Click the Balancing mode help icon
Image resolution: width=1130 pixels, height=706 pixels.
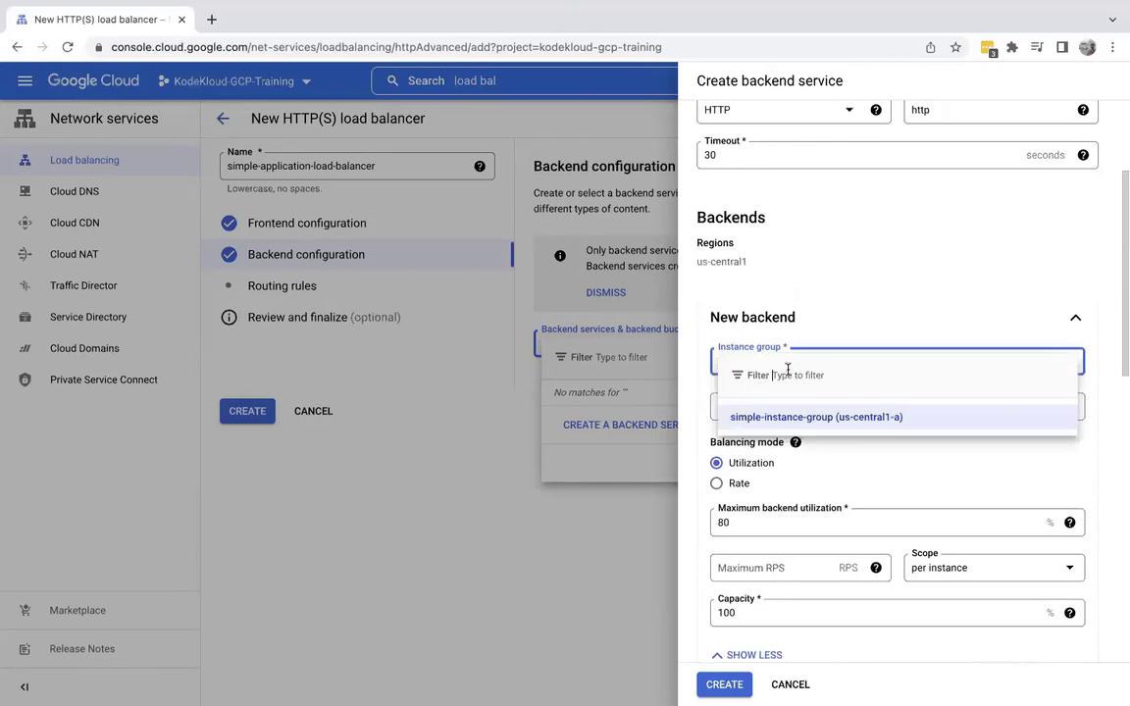point(796,442)
